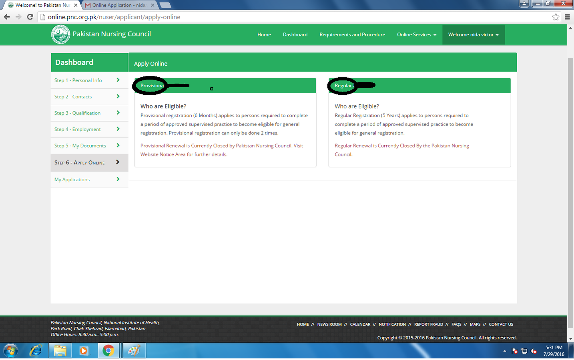Open My Applications in the sidebar
Viewport: 574px width, 360px height.
tap(89, 180)
